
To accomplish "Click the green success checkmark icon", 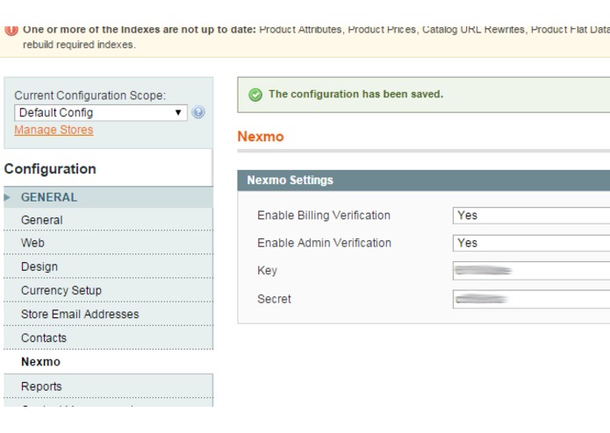I will [x=255, y=95].
